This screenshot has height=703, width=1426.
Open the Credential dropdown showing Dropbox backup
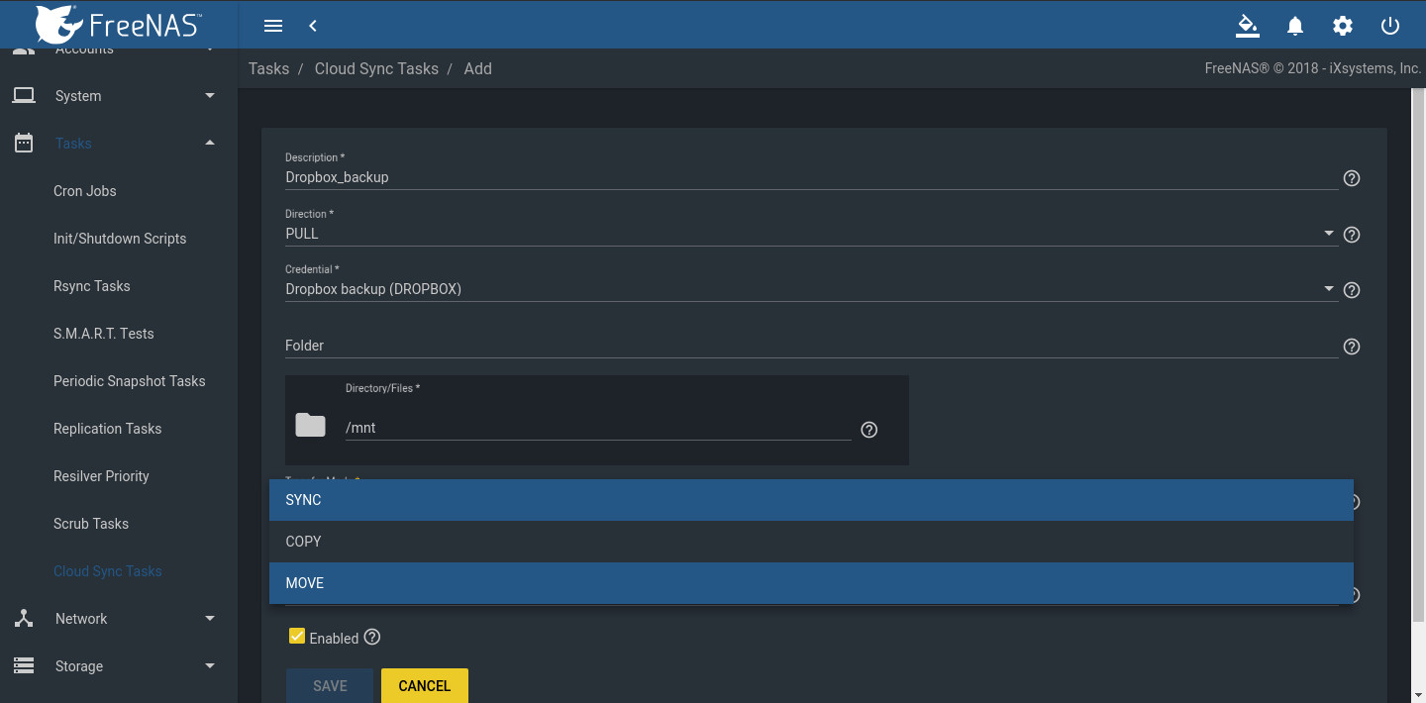(x=811, y=290)
